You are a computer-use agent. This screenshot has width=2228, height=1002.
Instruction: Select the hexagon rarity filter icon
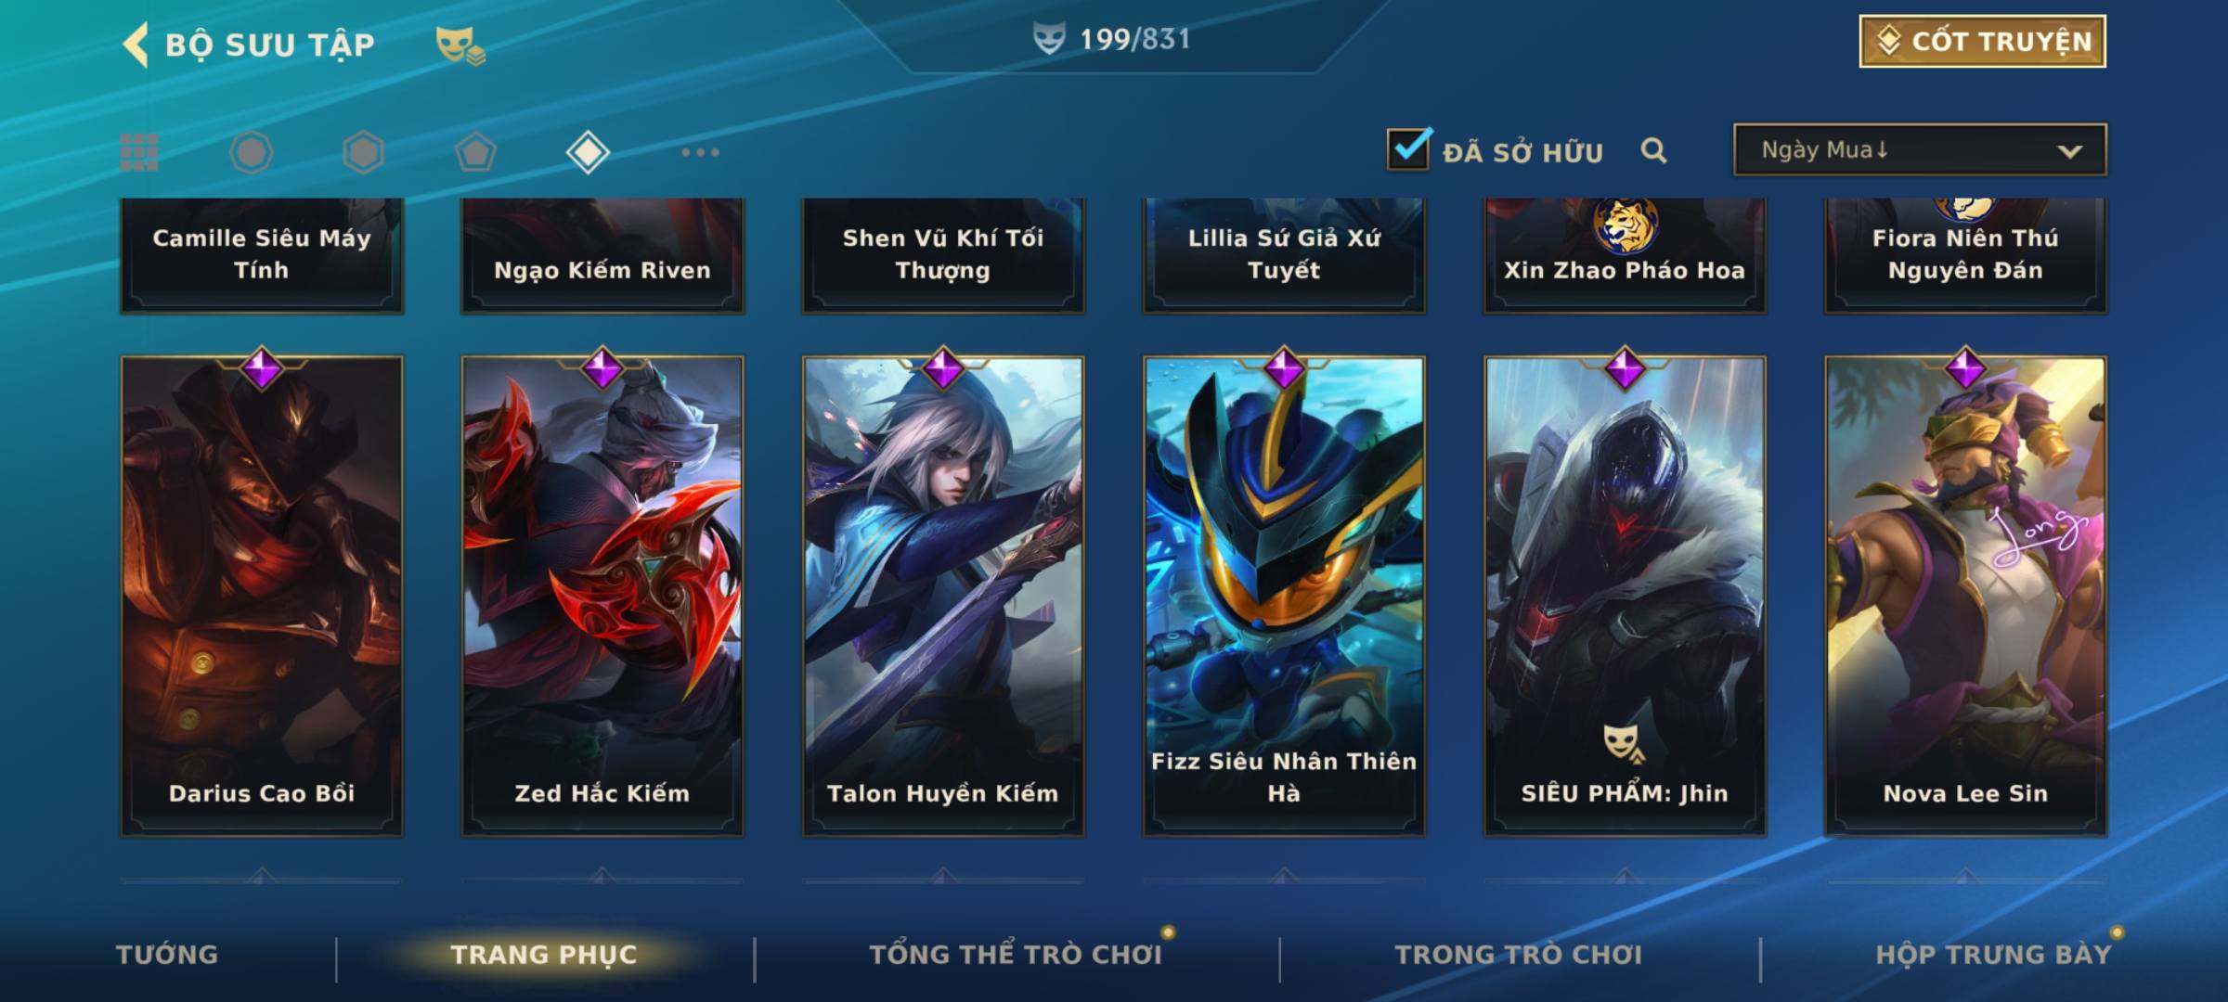click(363, 152)
